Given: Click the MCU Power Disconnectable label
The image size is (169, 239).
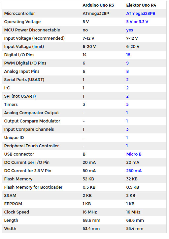Looking at the screenshot, I should (x=32, y=30).
